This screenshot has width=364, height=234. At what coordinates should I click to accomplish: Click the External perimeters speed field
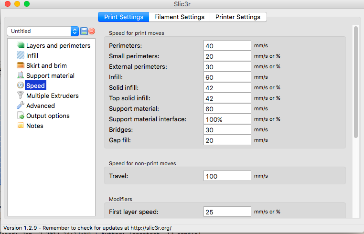pyautogui.click(x=227, y=66)
